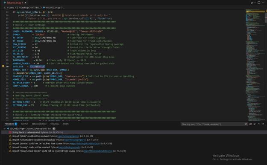Split the editor to the right

[x=259, y=3]
